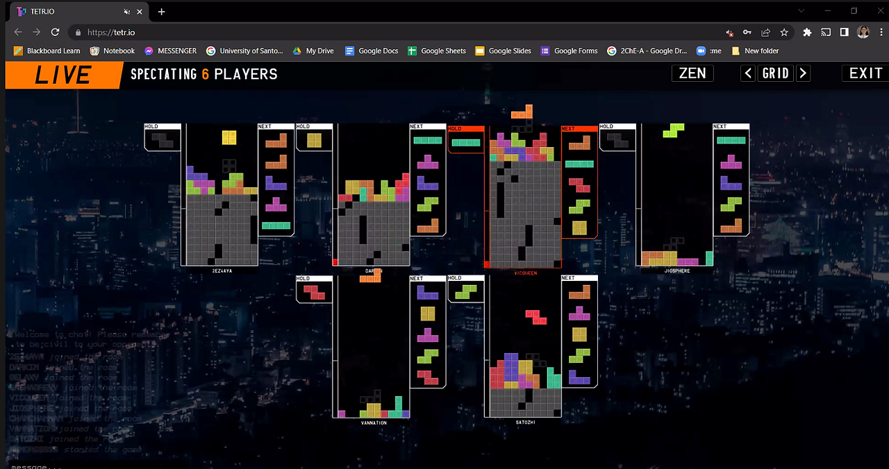The width and height of the screenshot is (889, 469).
Task: Switch to ZEN spectating mode
Action: click(692, 73)
